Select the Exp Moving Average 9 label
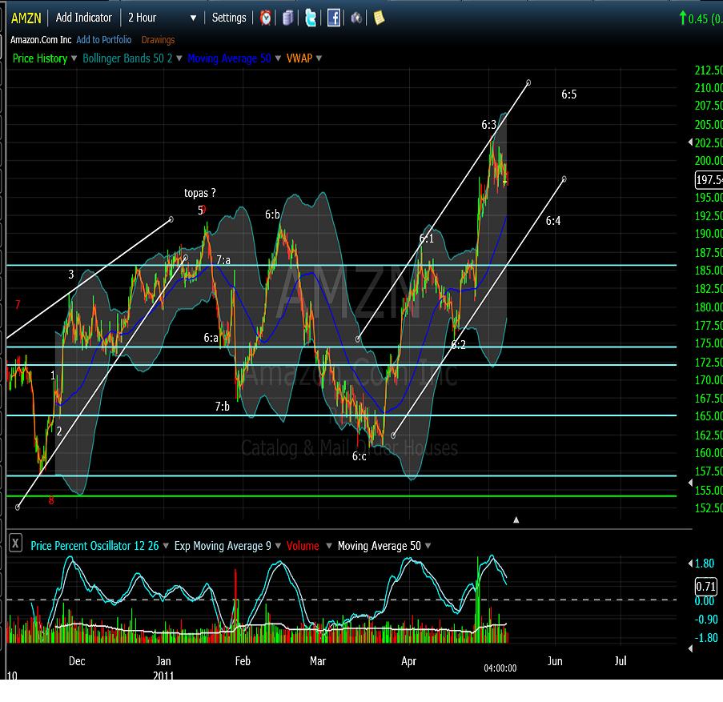Screen dimensions: 723x702 pyautogui.click(x=223, y=546)
